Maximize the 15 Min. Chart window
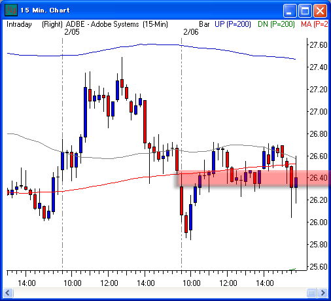Viewport: 331px width, 301px height. 305,10
